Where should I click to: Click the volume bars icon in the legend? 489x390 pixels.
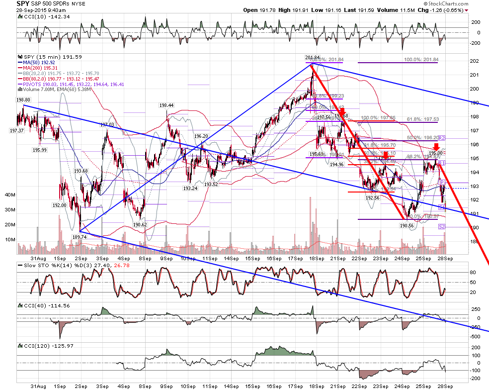point(20,90)
